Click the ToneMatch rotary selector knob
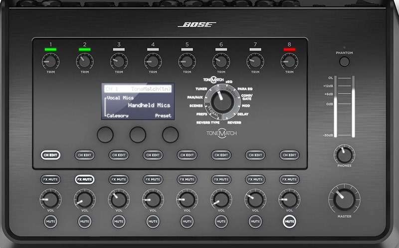Image resolution: width=399 pixels, height=248 pixels. point(222,102)
